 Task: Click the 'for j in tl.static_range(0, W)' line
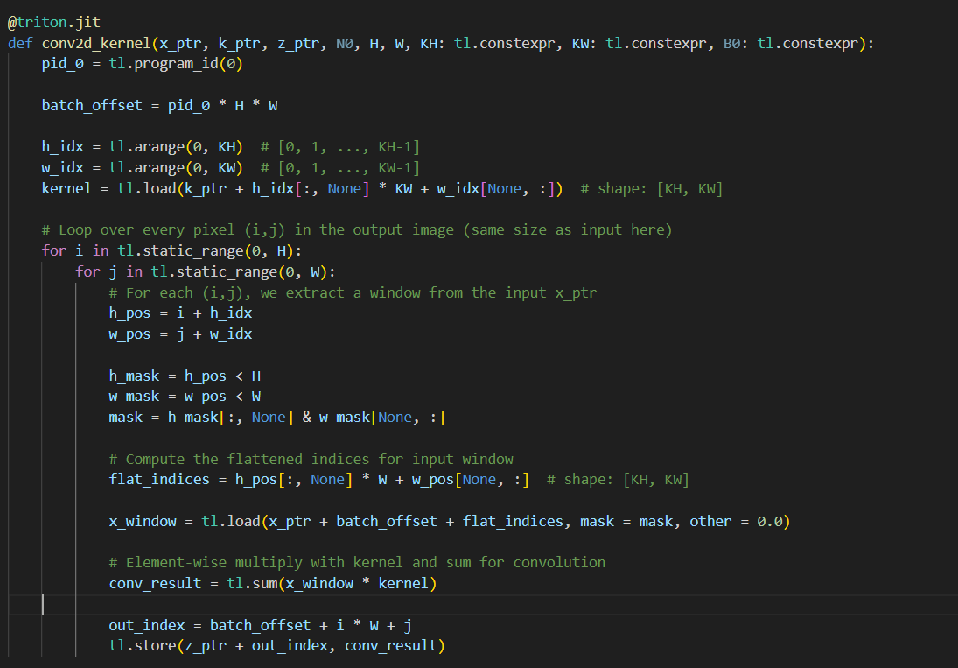point(206,272)
